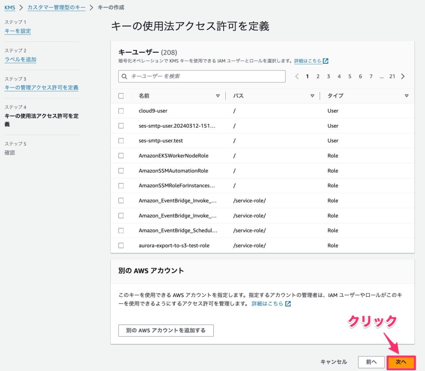Image resolution: width=425 pixels, height=371 pixels.
Task: Click the external link icon in 別の AWS アカウント section
Action: tap(288, 303)
